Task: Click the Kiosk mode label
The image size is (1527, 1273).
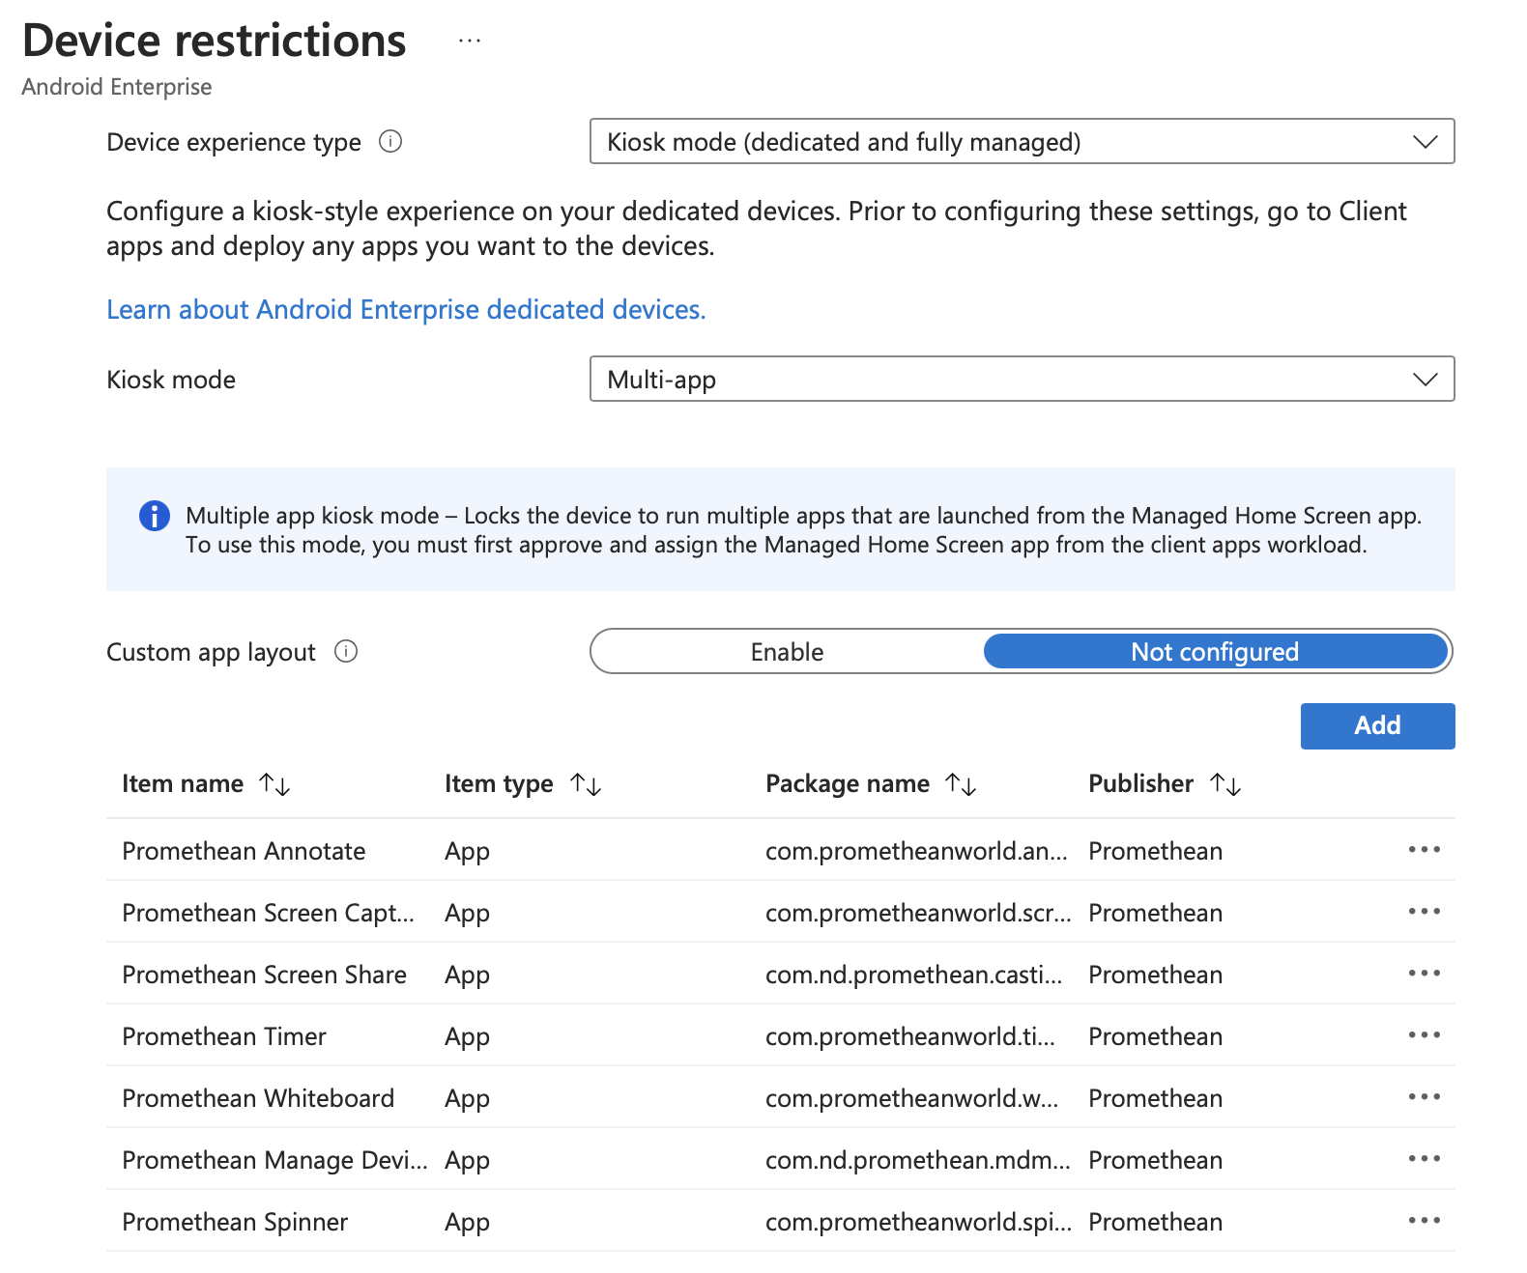Action: (171, 380)
